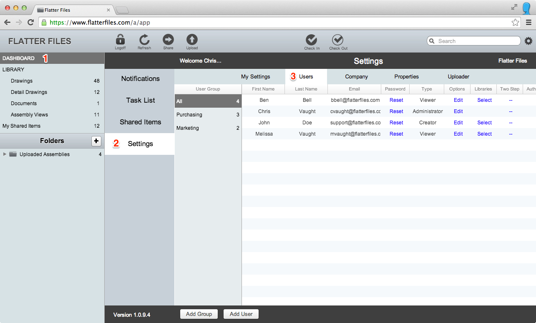
Task: Reset password for John Doe
Action: point(396,123)
